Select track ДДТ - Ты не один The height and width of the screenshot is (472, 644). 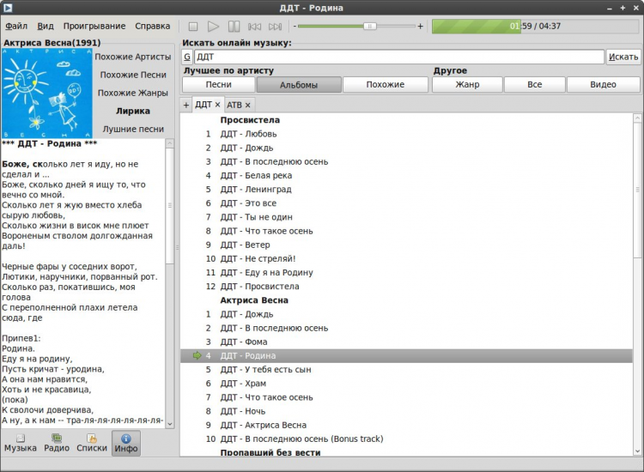406,217
